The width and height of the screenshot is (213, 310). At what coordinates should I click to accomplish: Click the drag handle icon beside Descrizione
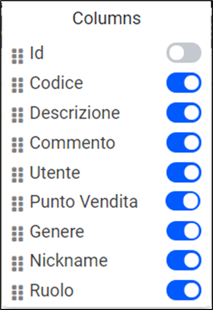click(18, 115)
